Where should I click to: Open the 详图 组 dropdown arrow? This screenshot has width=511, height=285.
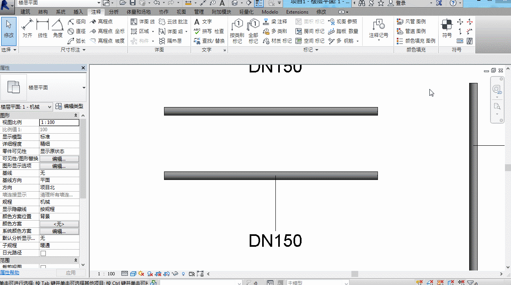187,31
